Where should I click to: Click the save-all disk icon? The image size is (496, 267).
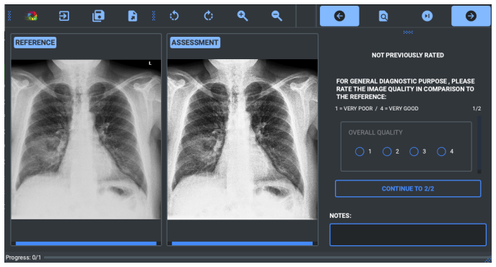[98, 16]
